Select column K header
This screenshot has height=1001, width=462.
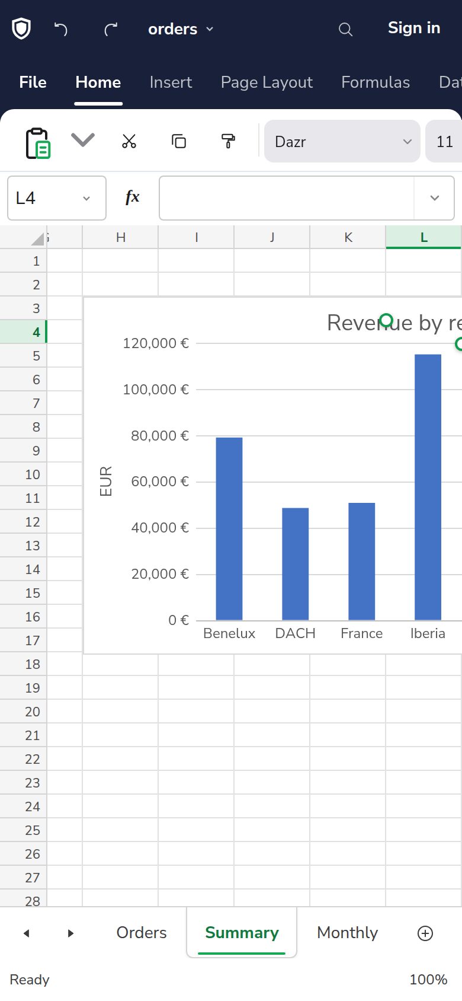tap(348, 237)
